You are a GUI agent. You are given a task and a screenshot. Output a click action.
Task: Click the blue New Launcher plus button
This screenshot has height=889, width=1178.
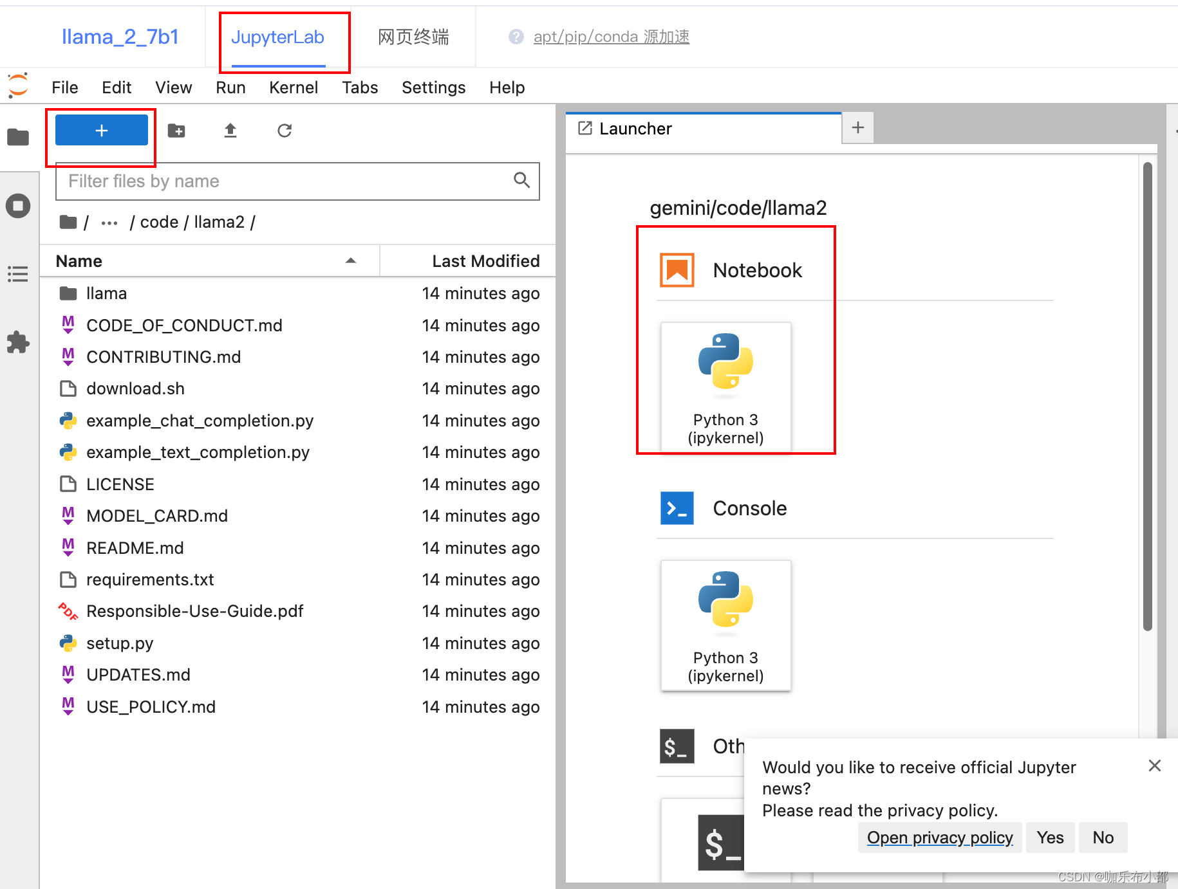[101, 131]
